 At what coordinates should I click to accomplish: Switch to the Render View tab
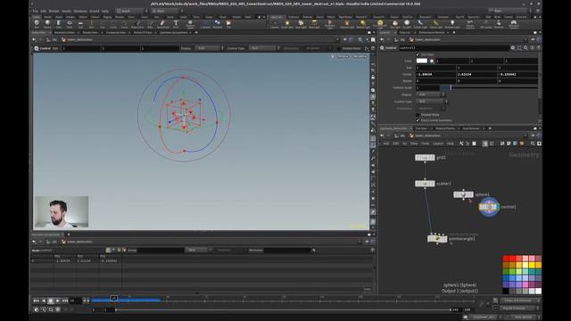[x=89, y=32]
